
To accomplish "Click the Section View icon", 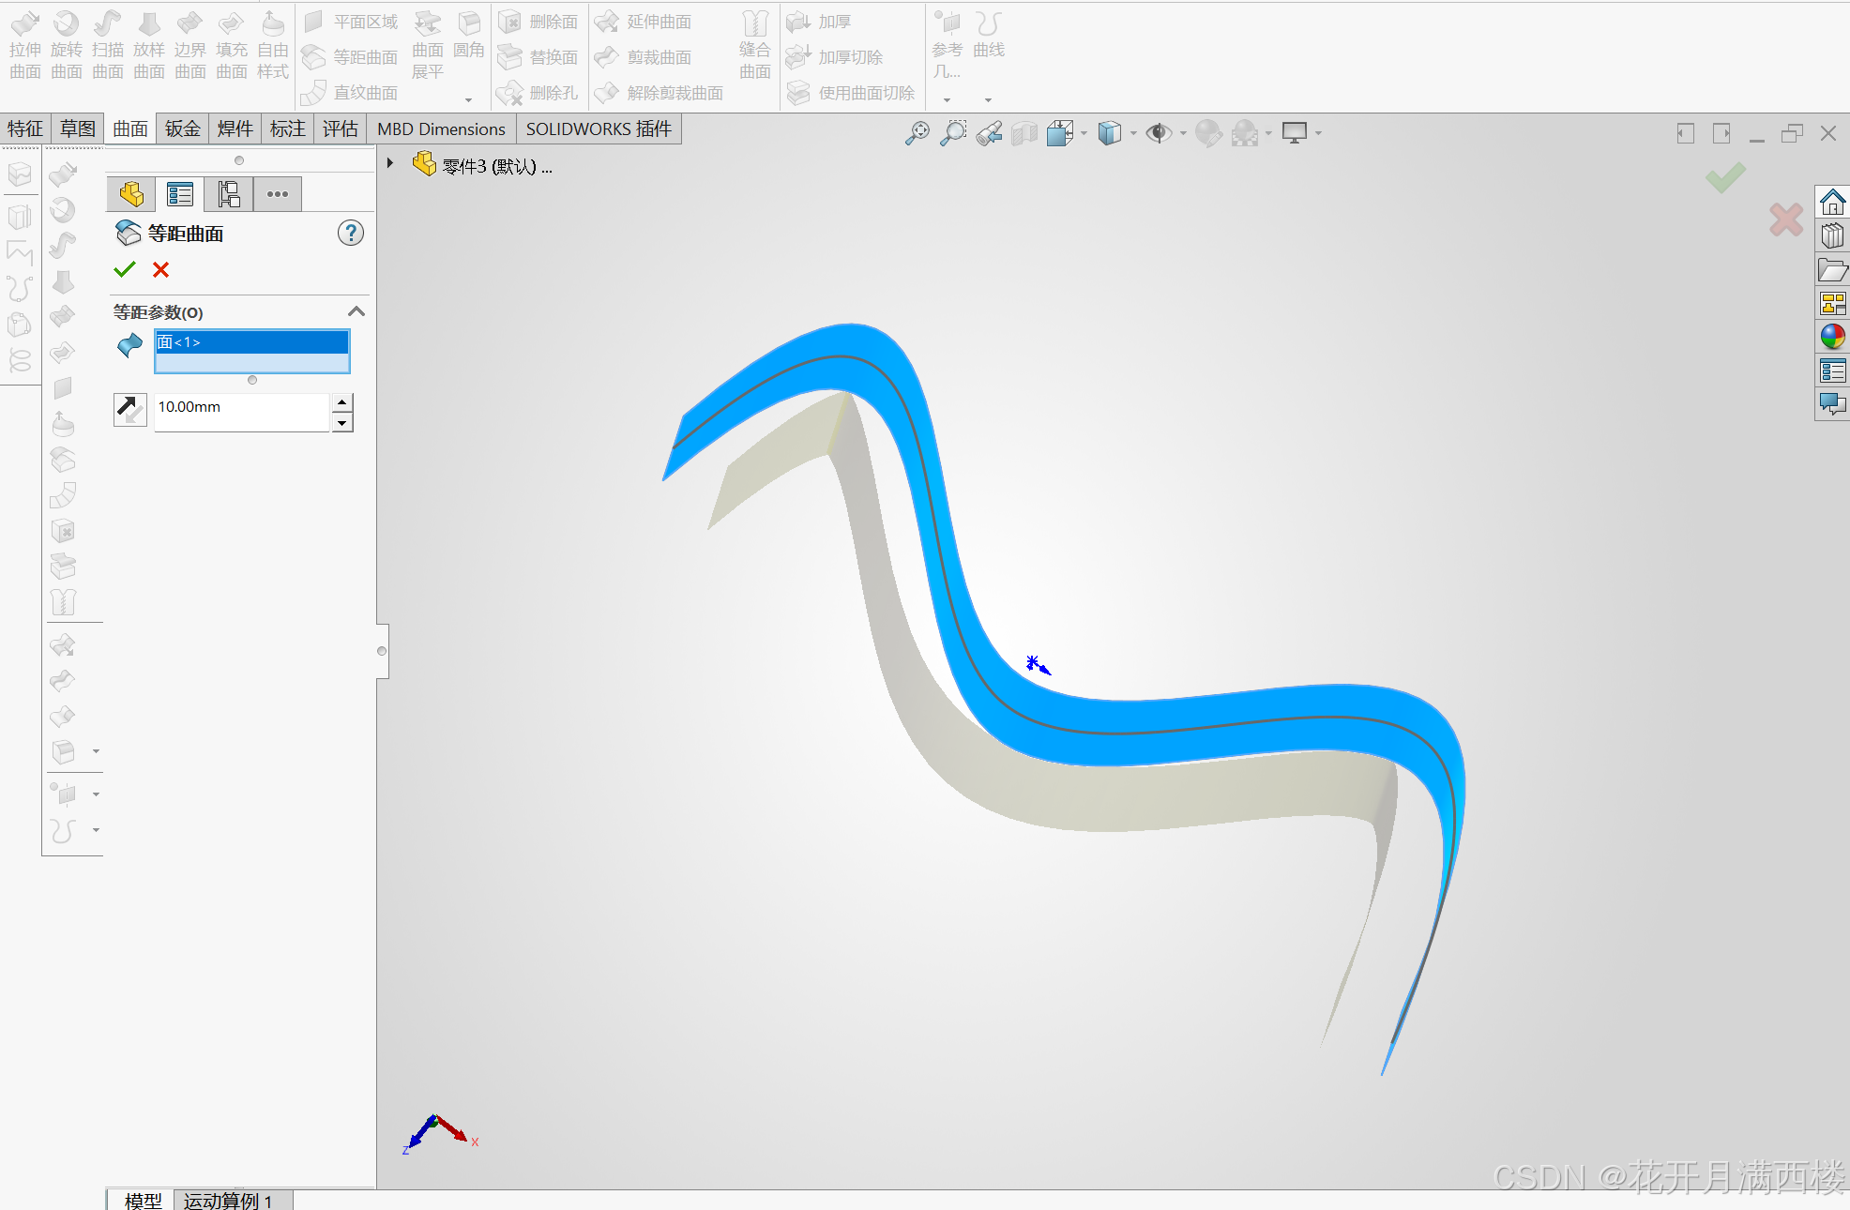I will click(x=1024, y=133).
